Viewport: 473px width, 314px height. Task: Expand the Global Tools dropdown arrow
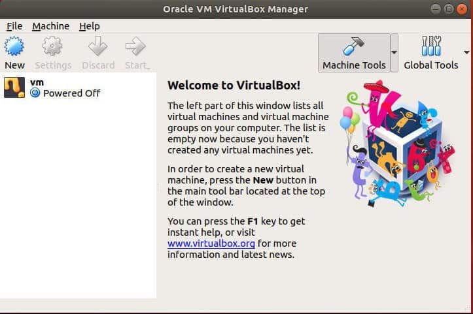466,53
